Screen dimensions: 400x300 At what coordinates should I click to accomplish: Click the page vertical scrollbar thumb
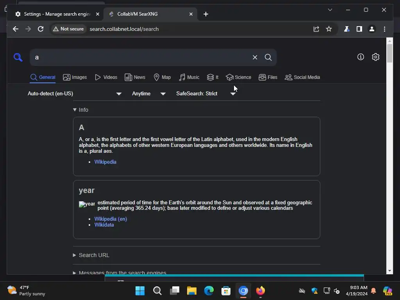[x=389, y=53]
